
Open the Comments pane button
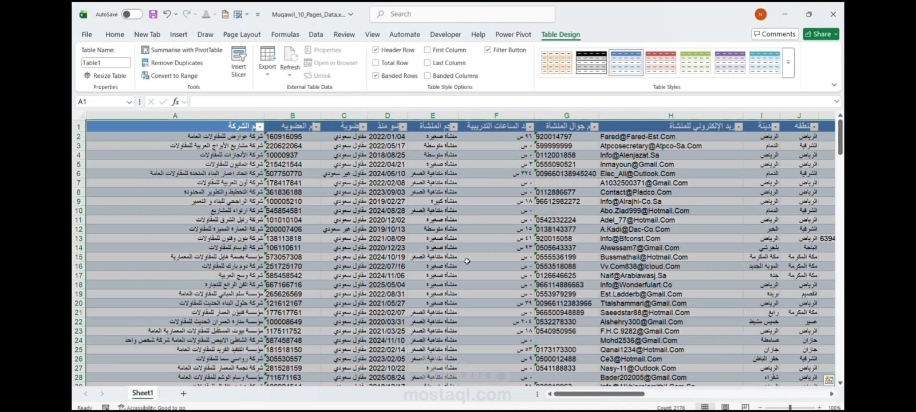coord(775,34)
